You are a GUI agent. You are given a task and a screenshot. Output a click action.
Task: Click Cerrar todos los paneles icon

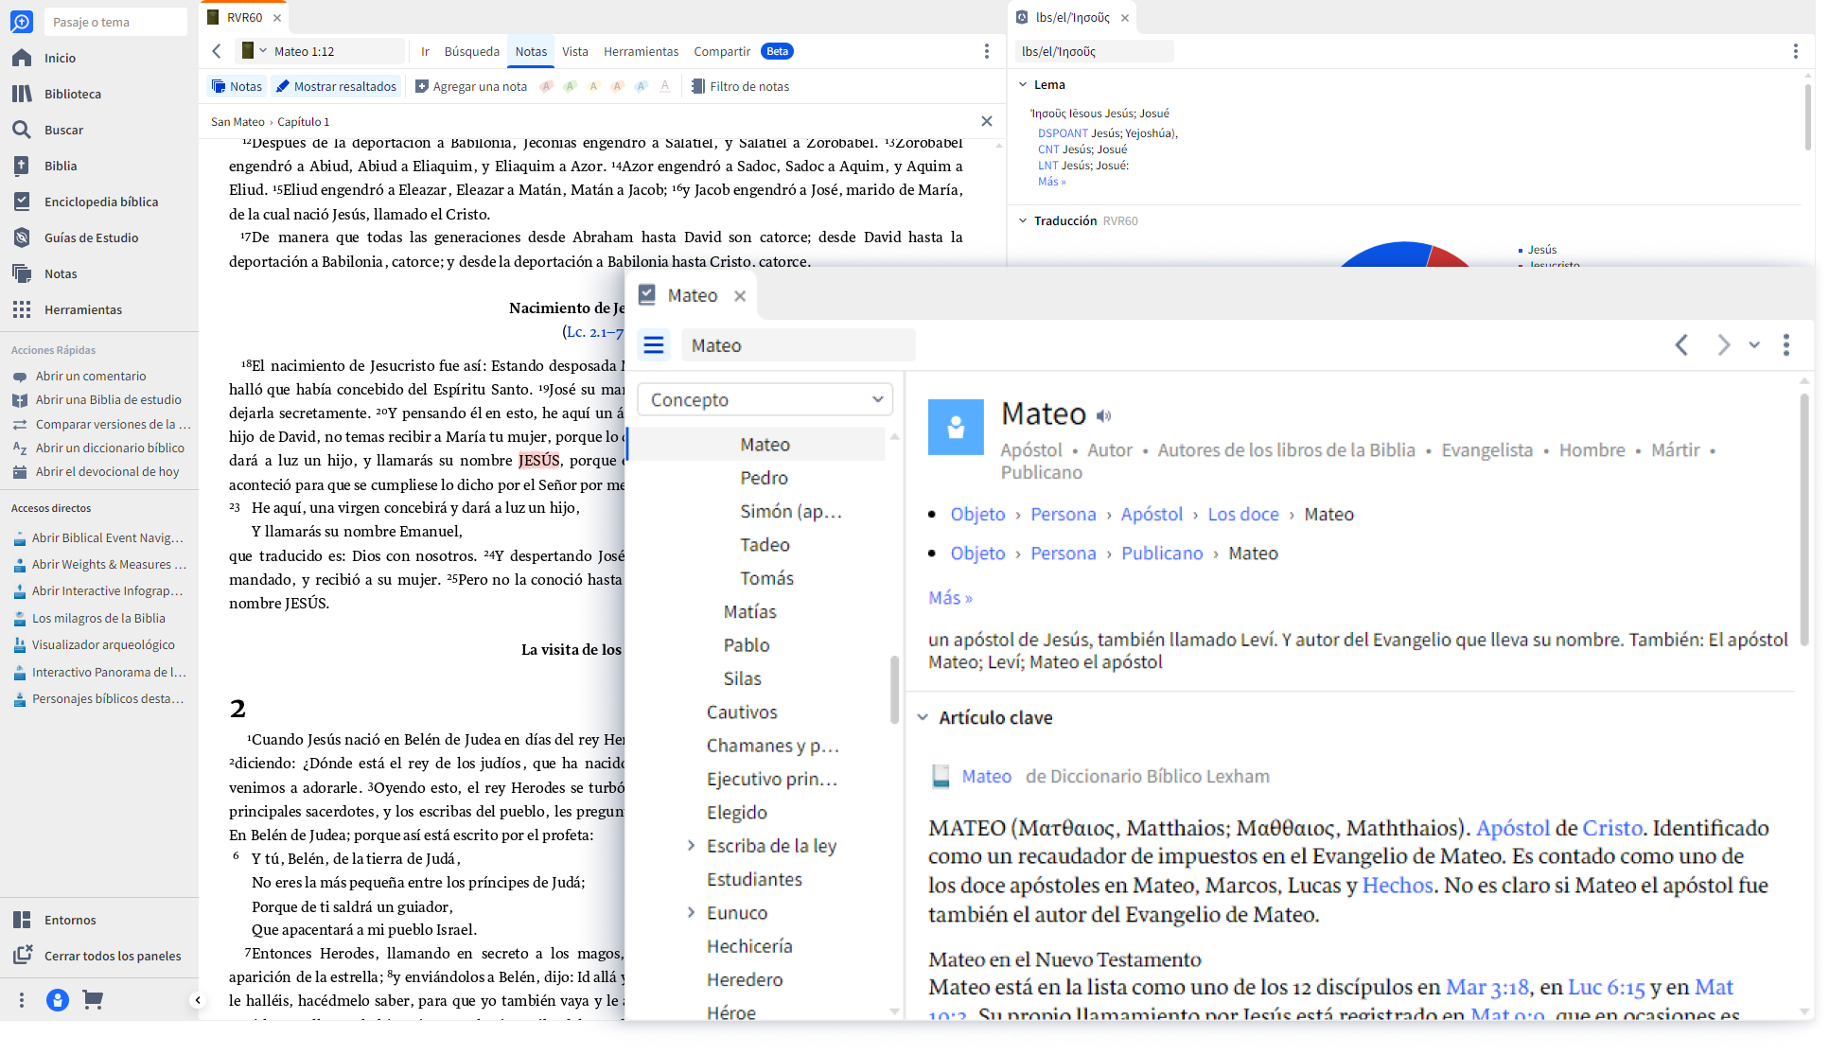[x=22, y=956]
